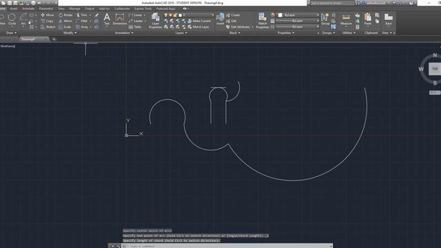Viewport: 441px width, 248px height.
Task: Click the W compass direction on ViewCube
Action: click(421, 69)
